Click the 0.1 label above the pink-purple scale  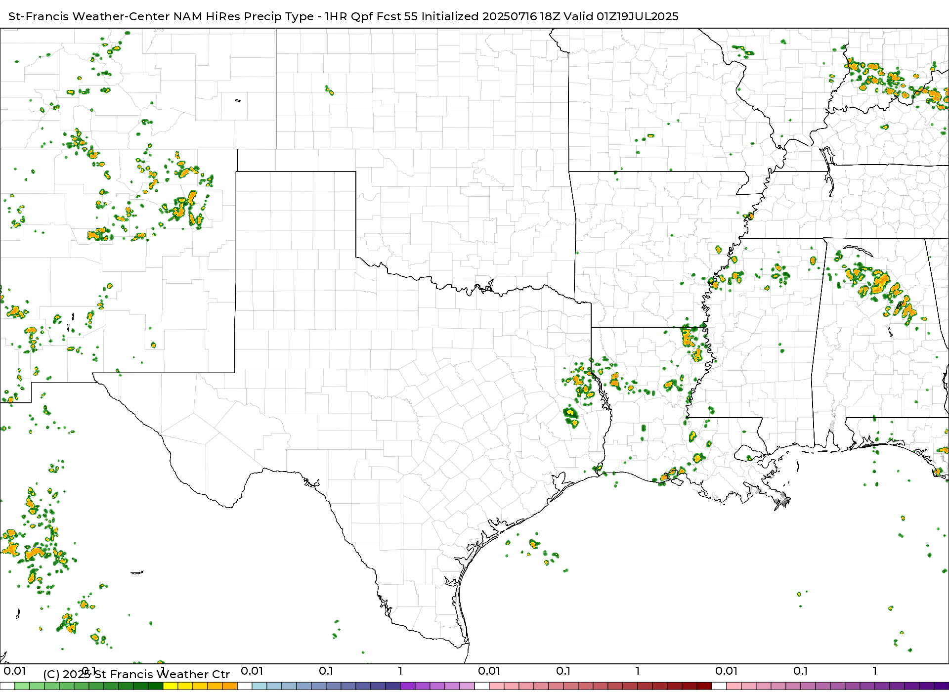[801, 671]
